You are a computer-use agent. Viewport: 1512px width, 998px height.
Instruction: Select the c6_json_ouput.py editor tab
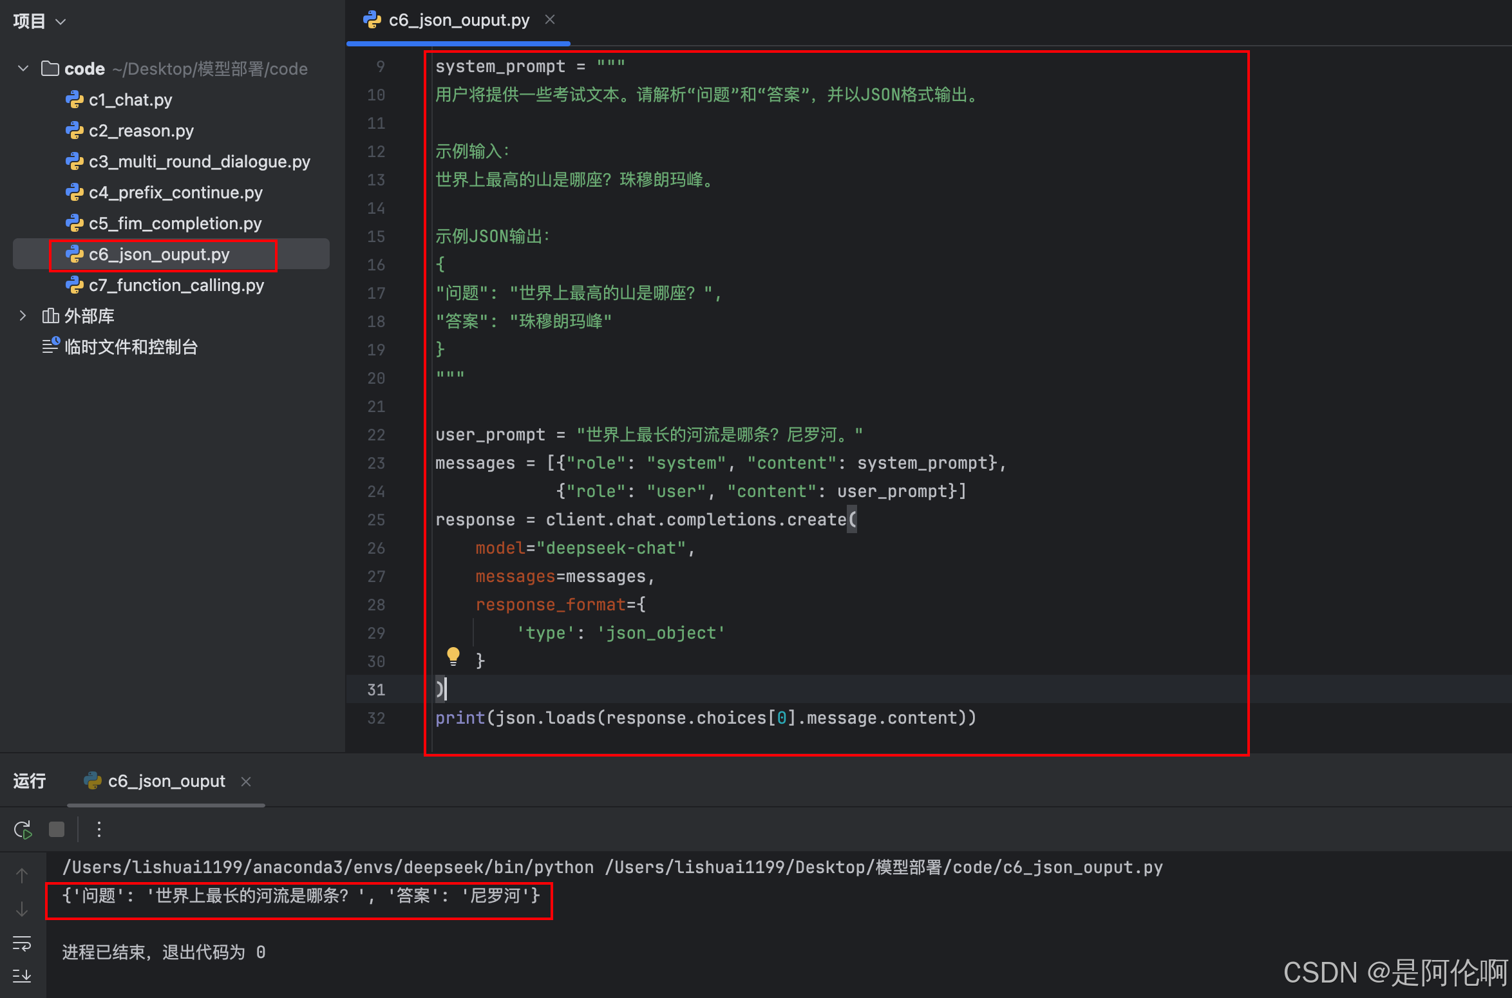pyautogui.click(x=458, y=20)
